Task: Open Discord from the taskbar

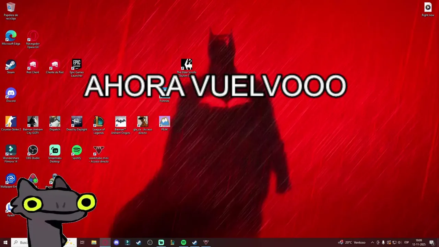Action: (116, 243)
